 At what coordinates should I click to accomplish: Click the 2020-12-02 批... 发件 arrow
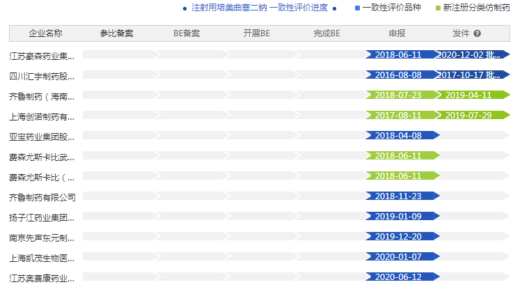473,54
